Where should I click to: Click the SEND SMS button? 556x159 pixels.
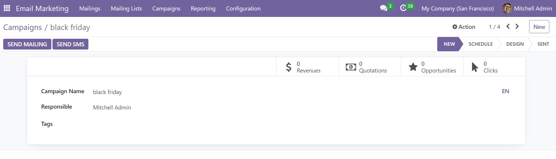pyautogui.click(x=70, y=44)
